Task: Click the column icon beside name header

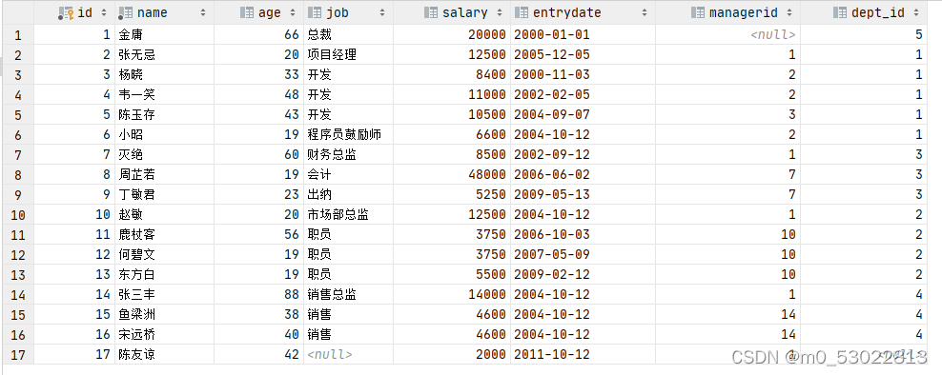Action: coord(125,12)
